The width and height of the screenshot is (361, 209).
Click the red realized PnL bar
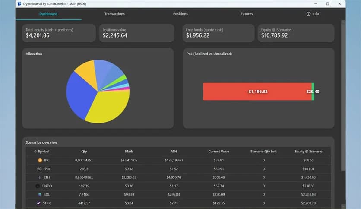pyautogui.click(x=257, y=92)
